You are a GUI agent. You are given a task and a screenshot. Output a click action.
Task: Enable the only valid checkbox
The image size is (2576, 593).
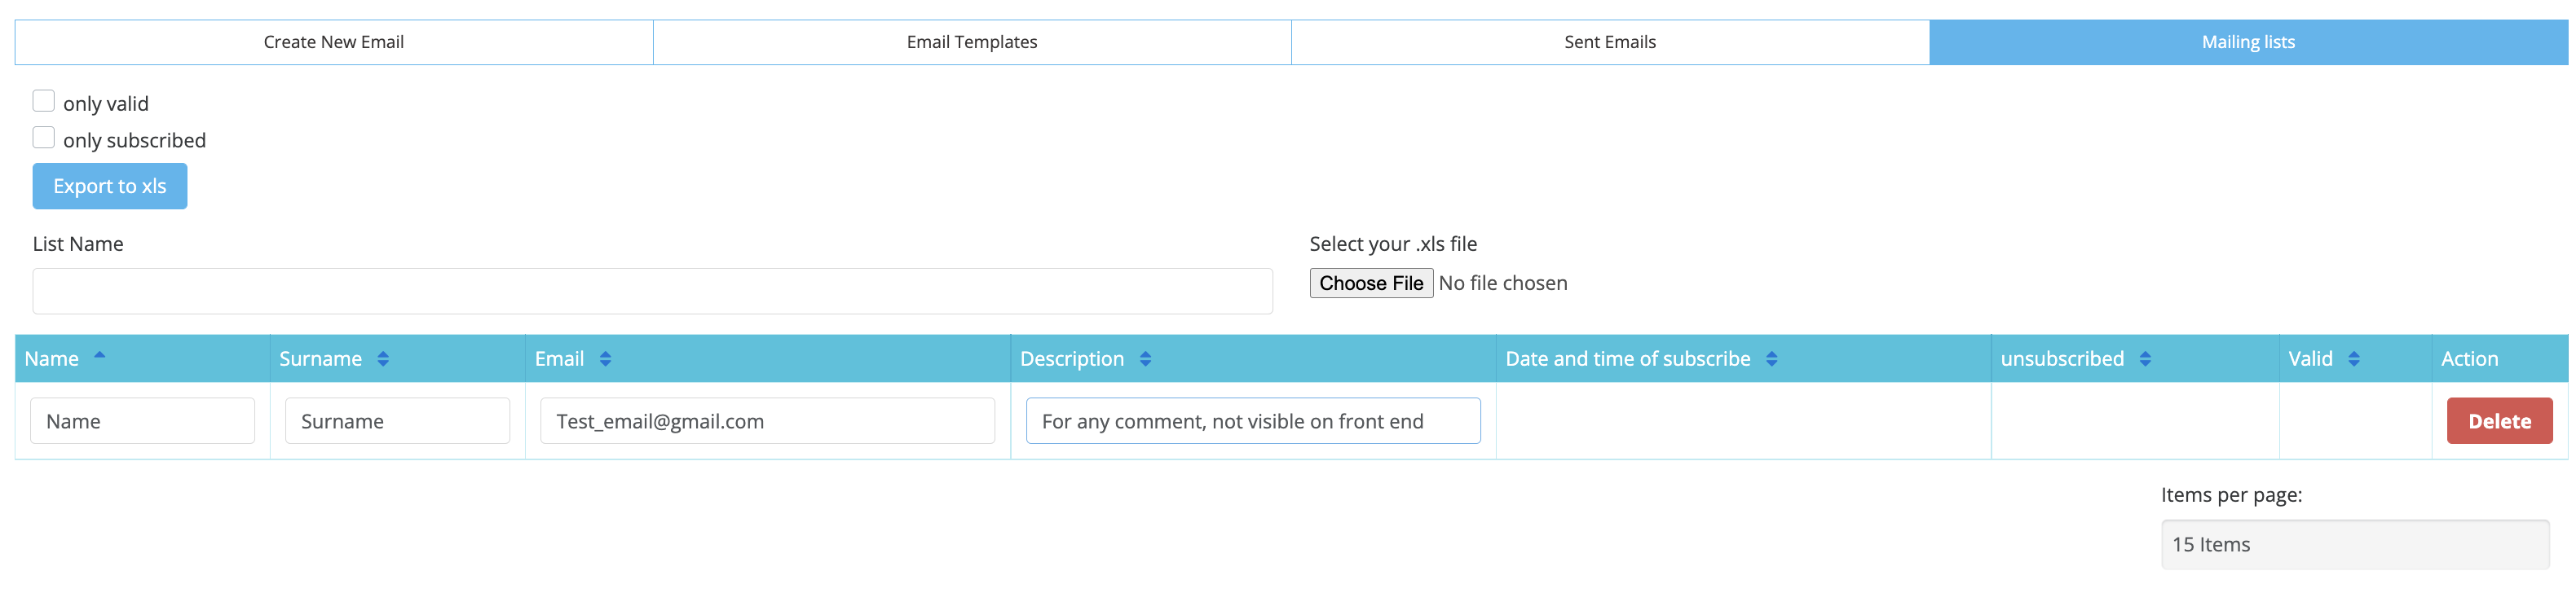pyautogui.click(x=44, y=101)
